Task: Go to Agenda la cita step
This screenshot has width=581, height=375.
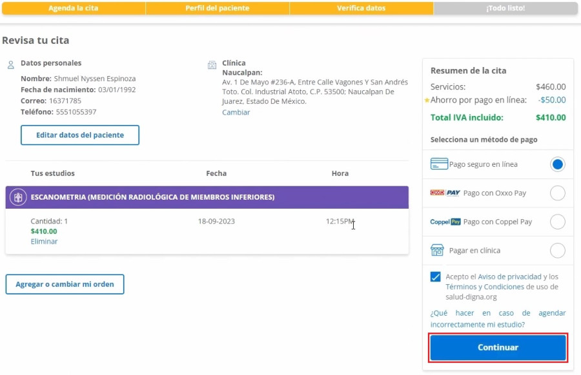Action: pyautogui.click(x=74, y=8)
